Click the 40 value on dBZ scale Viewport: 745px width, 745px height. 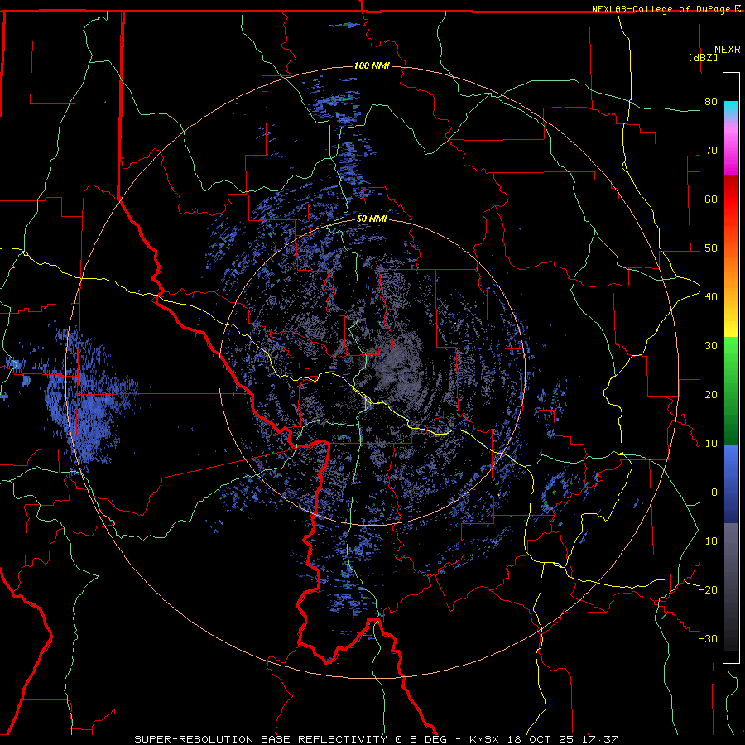pos(711,297)
